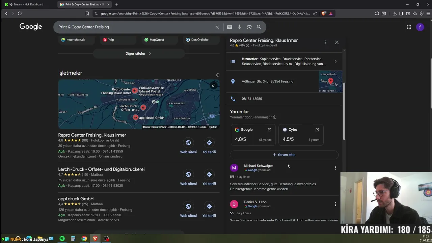
Task: Reload the page with the refresh icon
Action: click(20, 13)
